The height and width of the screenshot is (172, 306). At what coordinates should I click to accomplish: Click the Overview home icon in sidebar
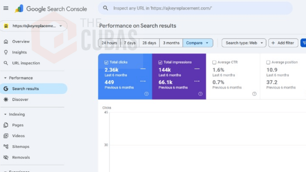[6, 42]
